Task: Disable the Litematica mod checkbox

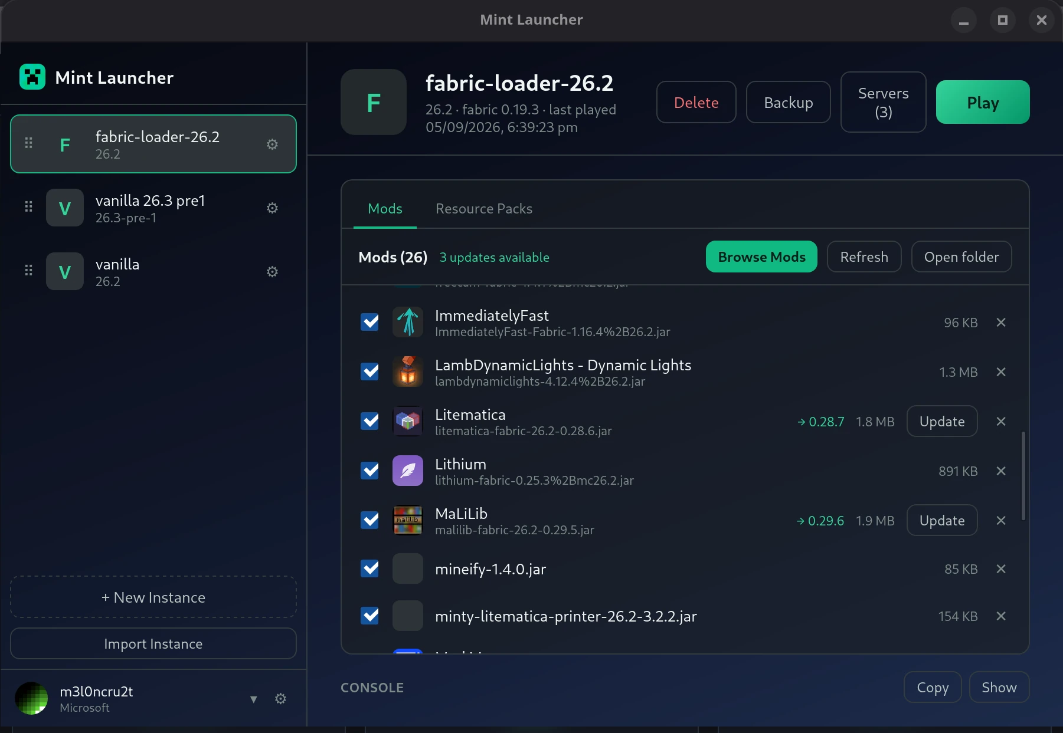Action: [370, 421]
